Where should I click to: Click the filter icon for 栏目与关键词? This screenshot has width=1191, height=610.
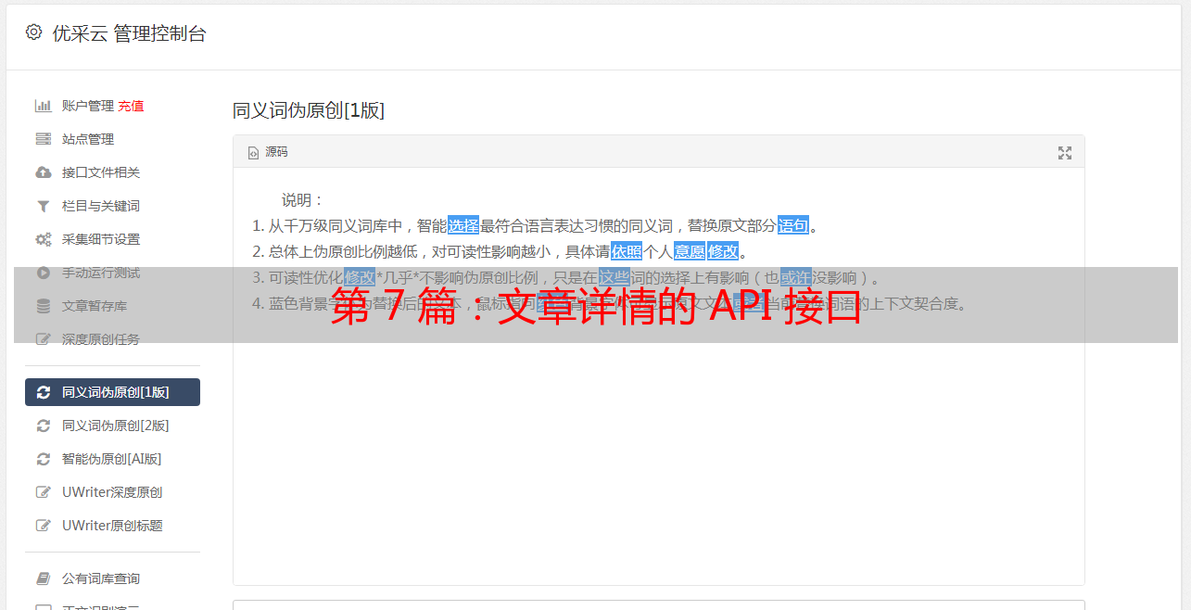43,206
